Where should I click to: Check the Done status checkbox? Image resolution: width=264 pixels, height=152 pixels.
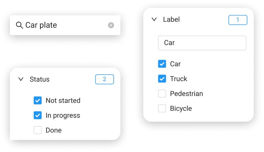pos(38,130)
